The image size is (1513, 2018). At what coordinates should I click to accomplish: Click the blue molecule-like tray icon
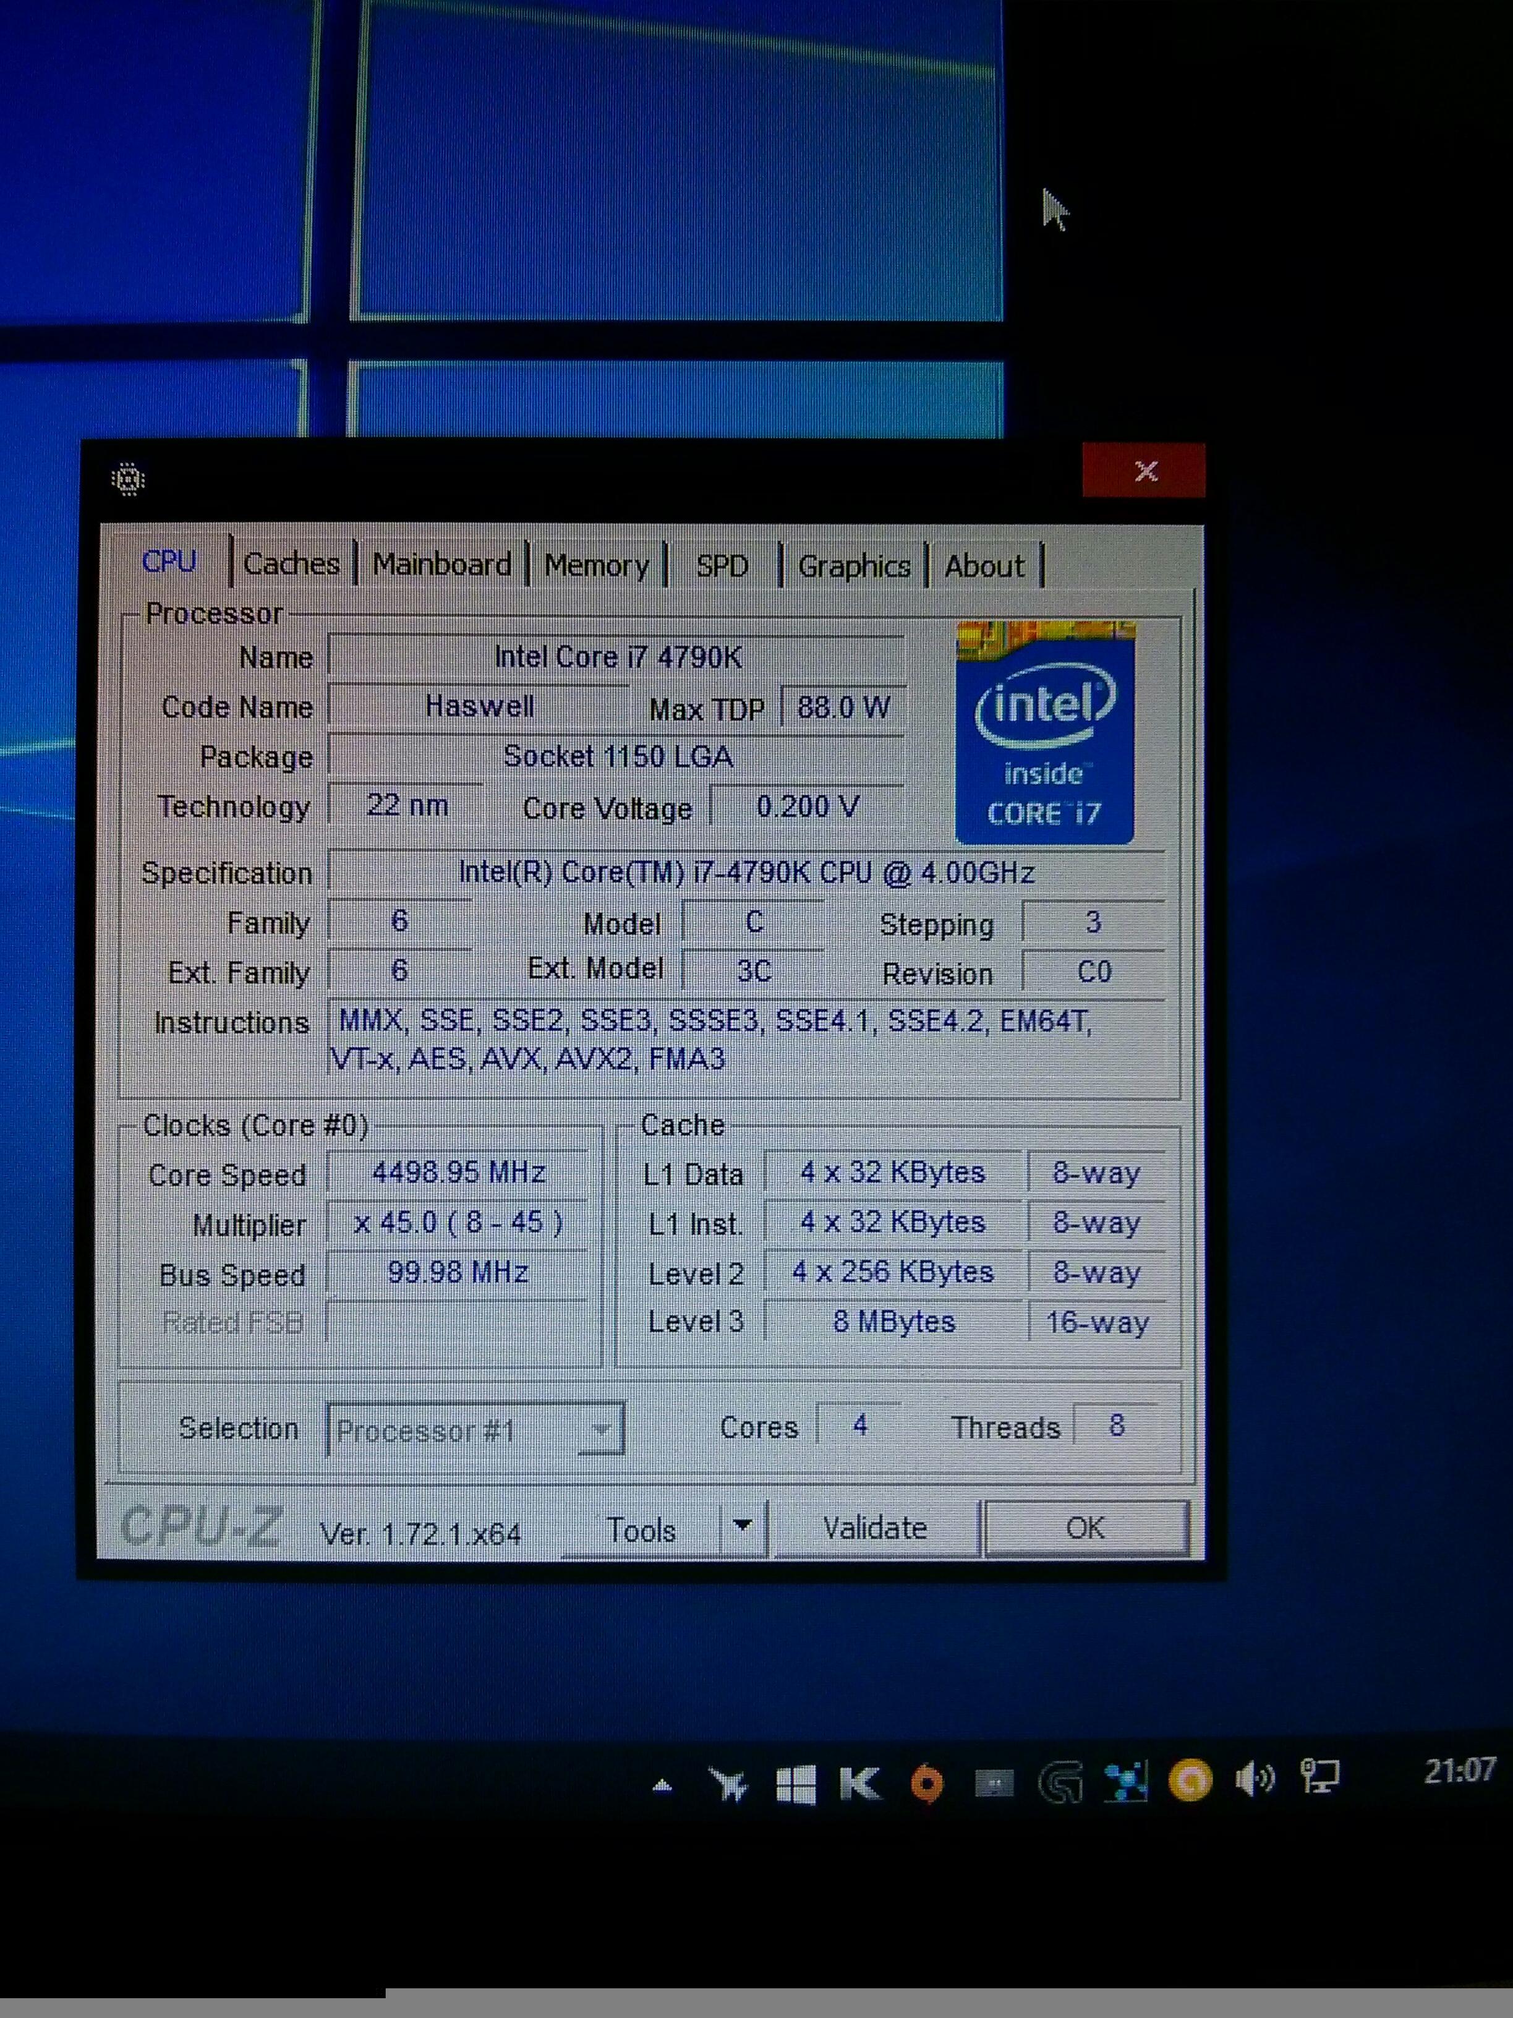(1125, 1781)
